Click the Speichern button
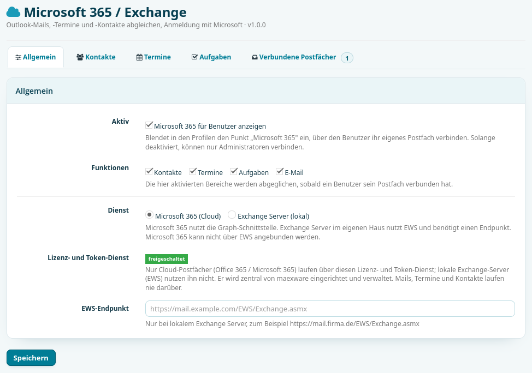532x373 pixels. click(31, 358)
